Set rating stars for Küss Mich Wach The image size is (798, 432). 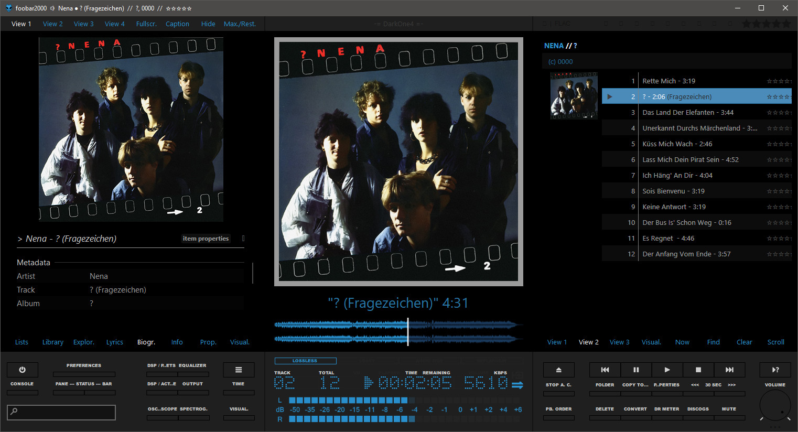pyautogui.click(x=779, y=144)
